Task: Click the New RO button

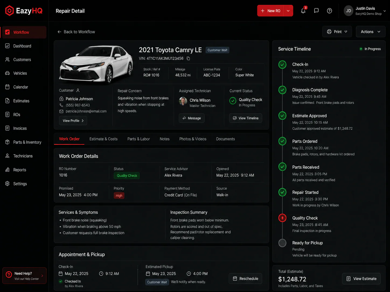Action: pyautogui.click(x=271, y=11)
